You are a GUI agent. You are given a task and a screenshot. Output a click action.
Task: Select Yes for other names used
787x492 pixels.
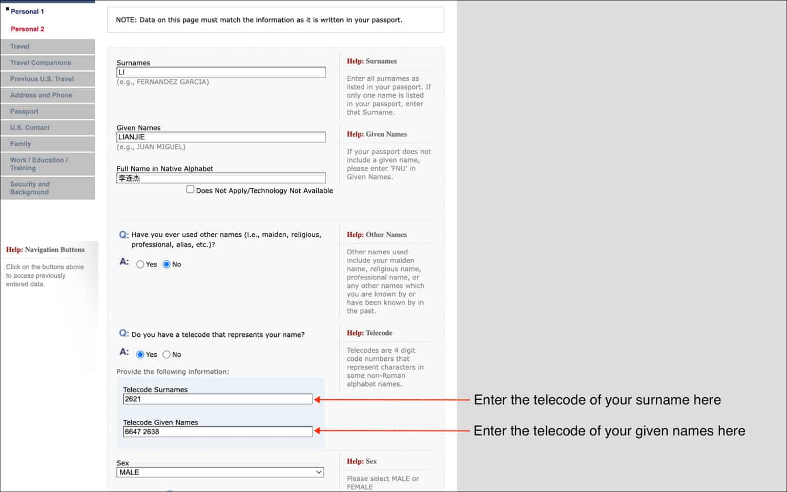coord(140,264)
